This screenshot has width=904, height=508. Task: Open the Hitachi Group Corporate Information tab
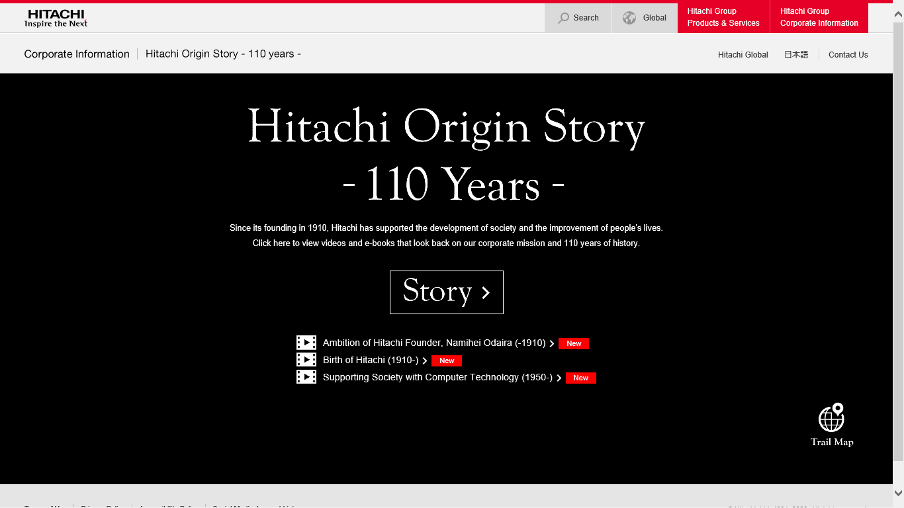[819, 17]
